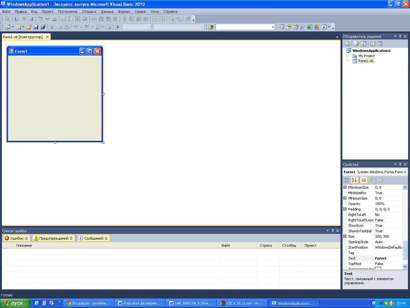Click the Windows пуск Start button
Image resolution: width=410 pixels, height=308 pixels.
15,303
